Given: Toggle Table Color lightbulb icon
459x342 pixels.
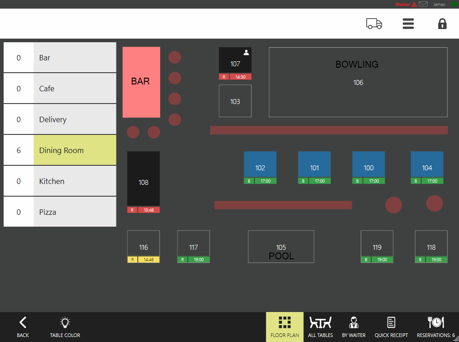Looking at the screenshot, I should pos(65,327).
